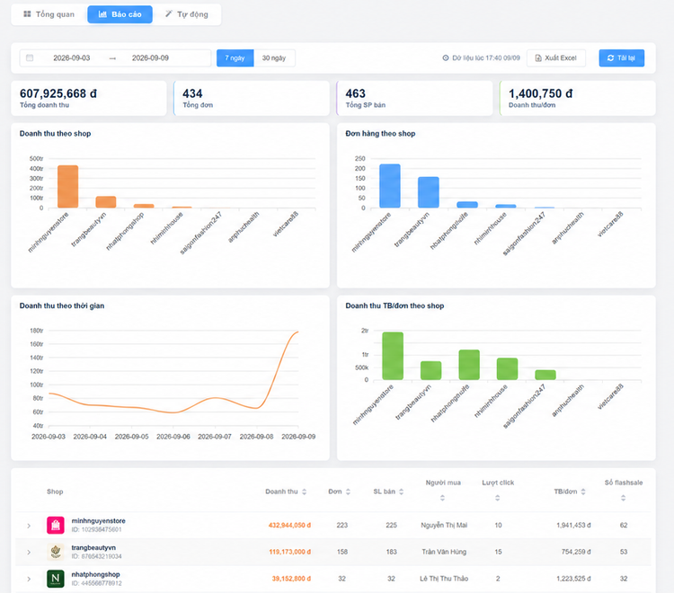Switch to the Báo cáo tab
The height and width of the screenshot is (593, 674).
(x=120, y=14)
